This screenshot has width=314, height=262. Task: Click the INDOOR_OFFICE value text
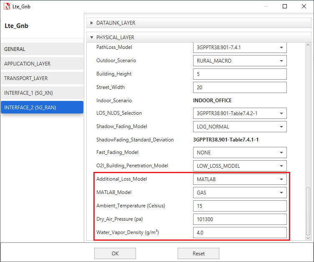coord(212,101)
